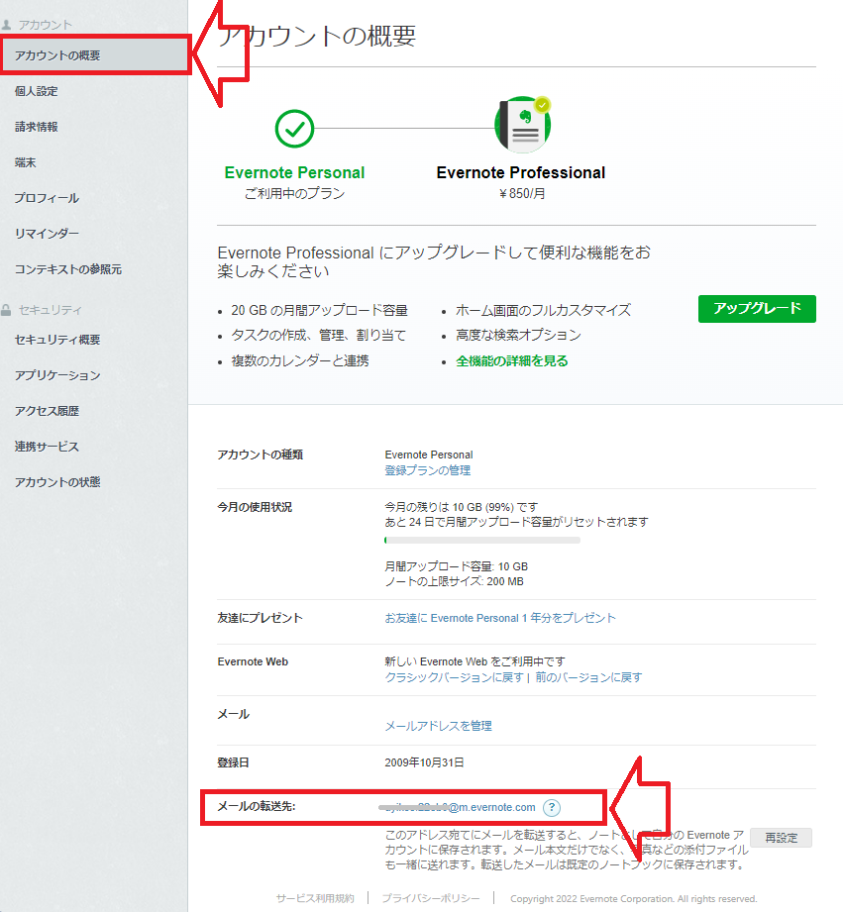This screenshot has height=912, width=843.
Task: Click 今月の残りは 10 GB (99%) text
Action: 461,507
